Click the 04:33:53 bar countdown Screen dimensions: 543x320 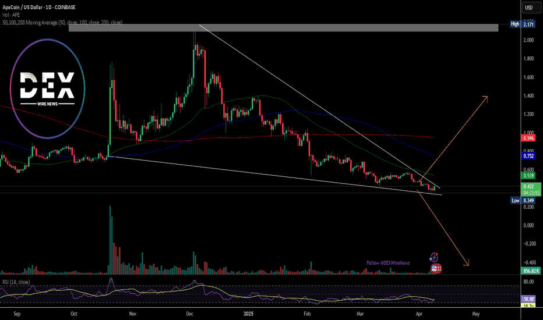[x=531, y=193]
